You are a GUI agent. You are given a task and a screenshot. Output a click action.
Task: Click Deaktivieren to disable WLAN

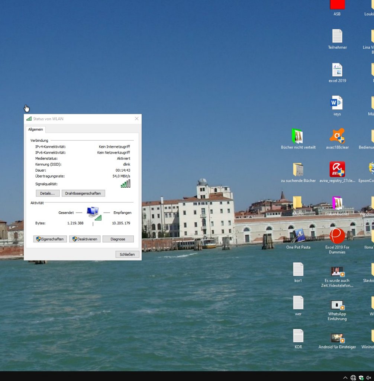(x=85, y=239)
